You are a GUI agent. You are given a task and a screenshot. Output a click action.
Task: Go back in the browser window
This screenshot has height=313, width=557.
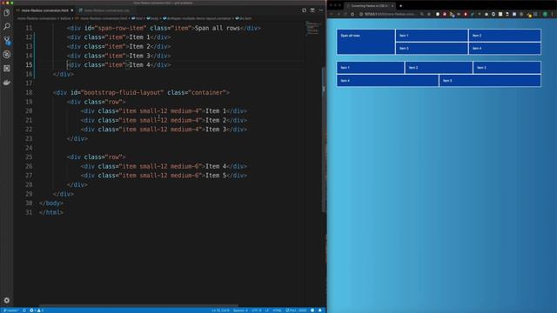(331, 14)
